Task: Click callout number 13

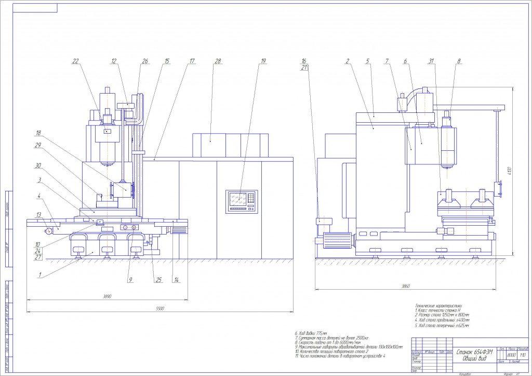Action: [38, 215]
